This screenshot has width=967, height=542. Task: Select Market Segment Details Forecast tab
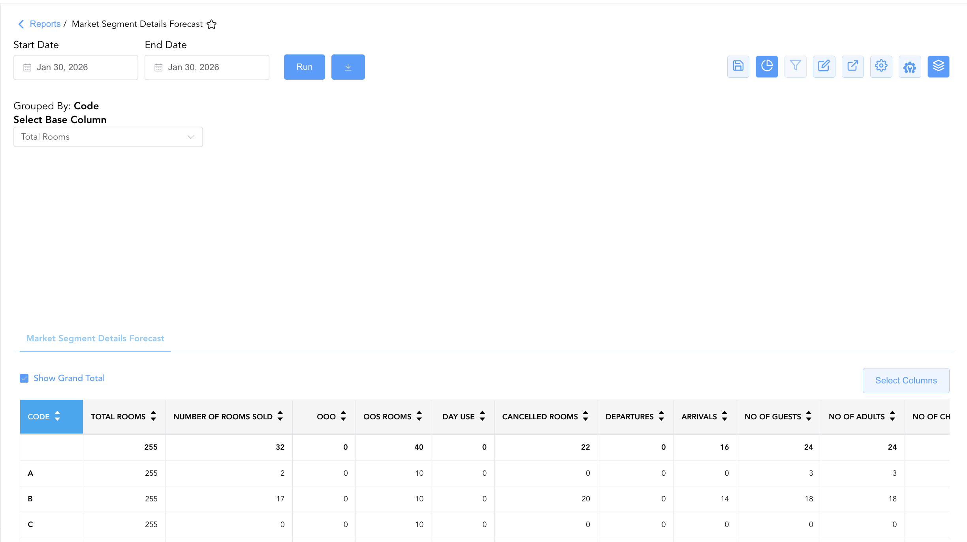[x=95, y=338]
